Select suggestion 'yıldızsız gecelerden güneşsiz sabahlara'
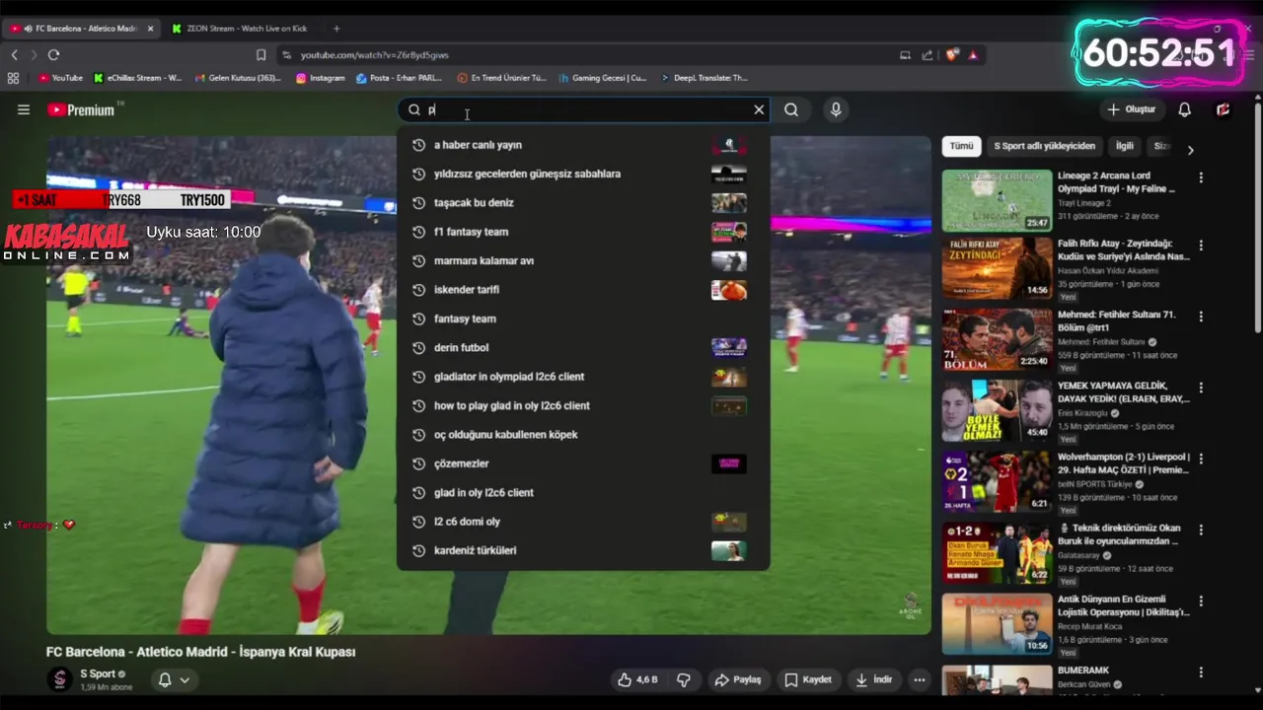This screenshot has height=710, width=1263. pyautogui.click(x=582, y=174)
